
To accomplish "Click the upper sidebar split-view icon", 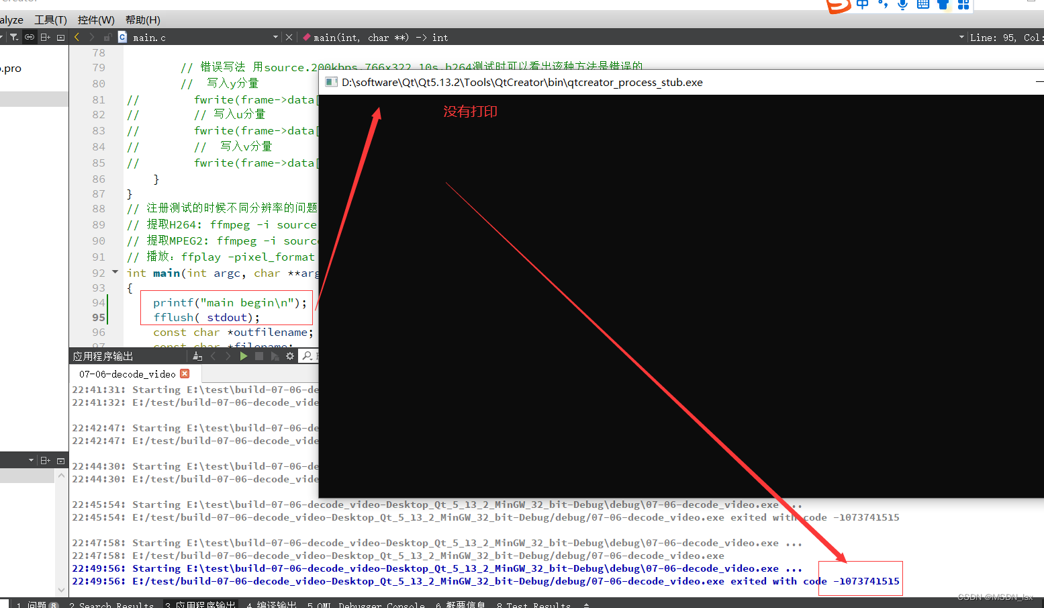I will [46, 37].
